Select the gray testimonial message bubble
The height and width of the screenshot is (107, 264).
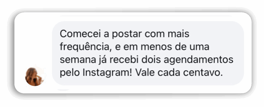[148, 53]
